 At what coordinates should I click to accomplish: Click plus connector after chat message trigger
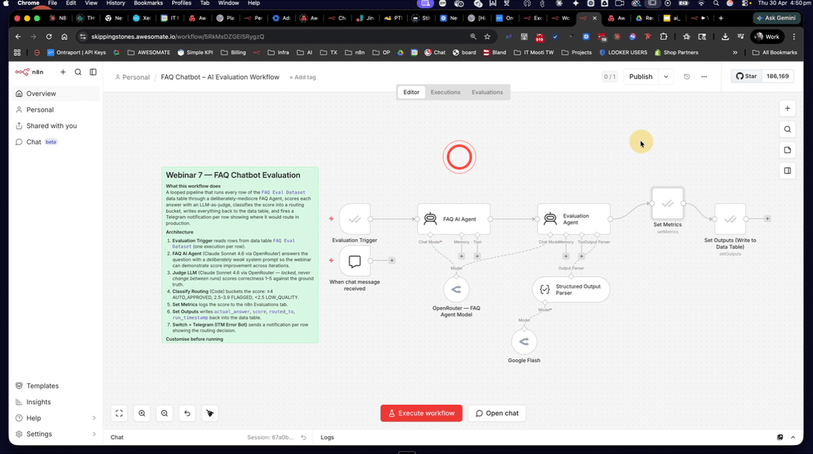[392, 260]
